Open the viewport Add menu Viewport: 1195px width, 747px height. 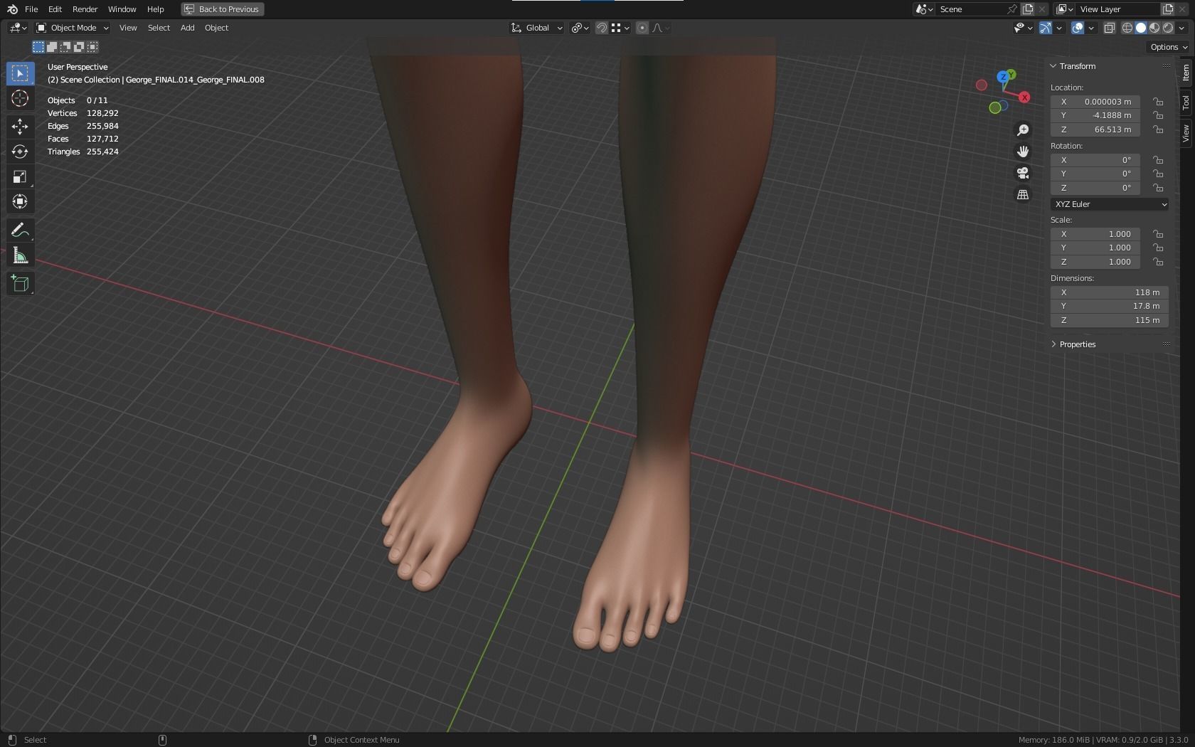click(x=187, y=28)
